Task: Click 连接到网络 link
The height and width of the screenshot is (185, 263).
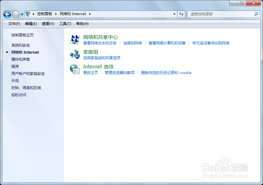Action: (x=133, y=43)
